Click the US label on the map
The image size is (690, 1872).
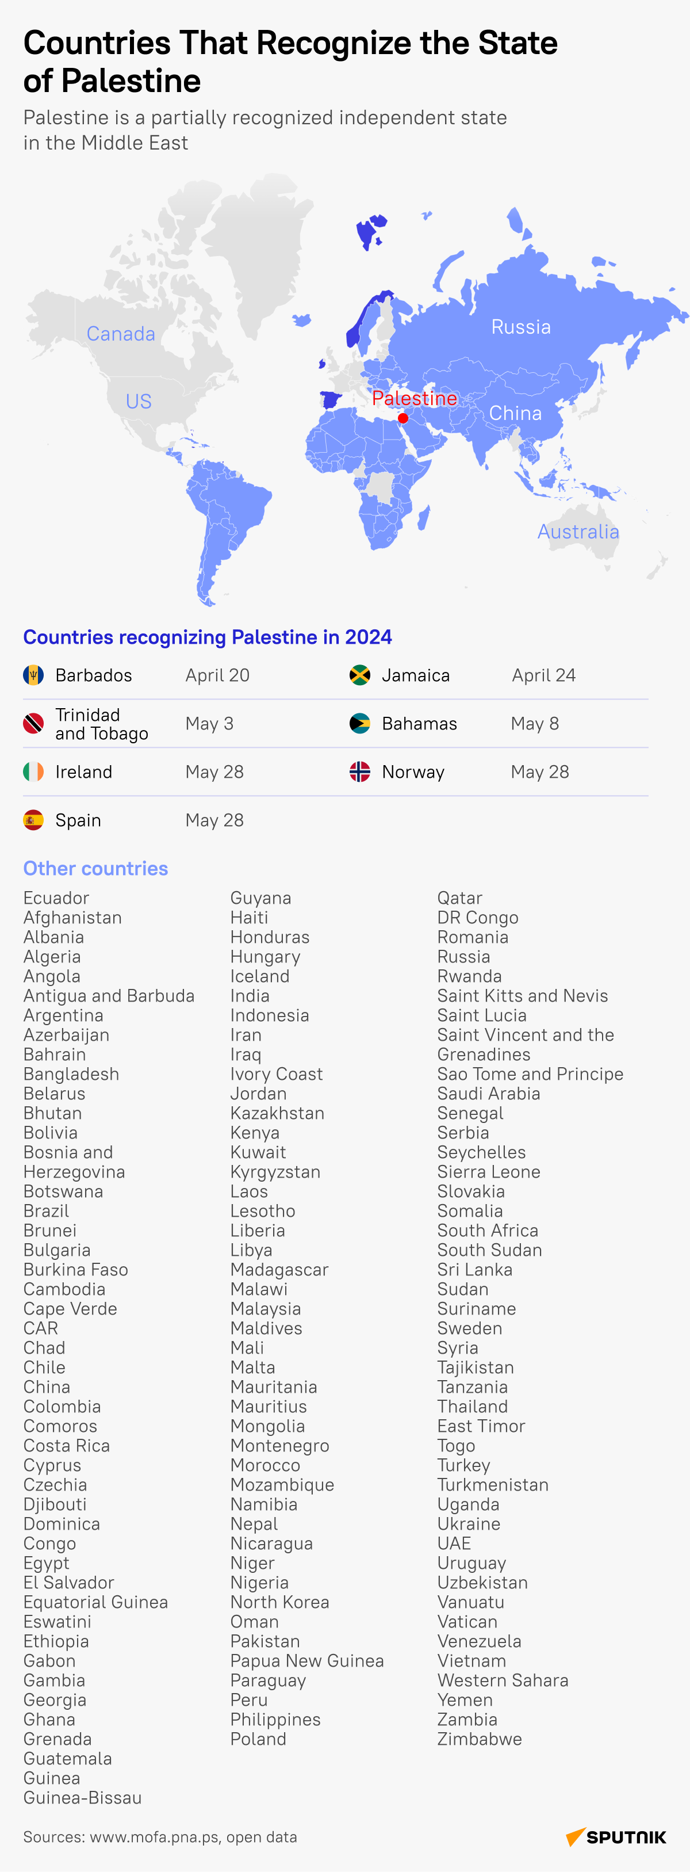coord(139,401)
